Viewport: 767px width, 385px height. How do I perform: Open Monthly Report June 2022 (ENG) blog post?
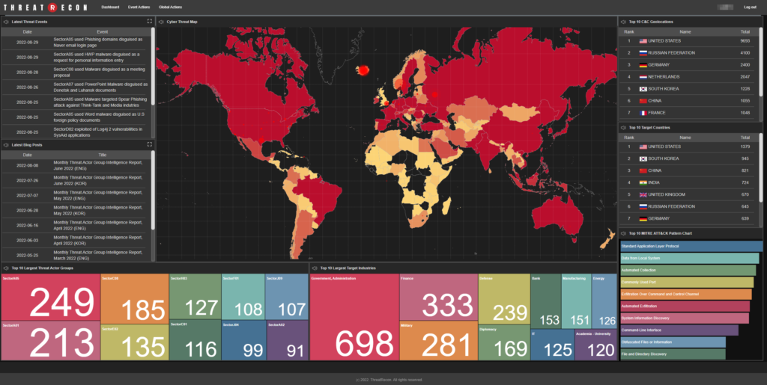coord(97,165)
